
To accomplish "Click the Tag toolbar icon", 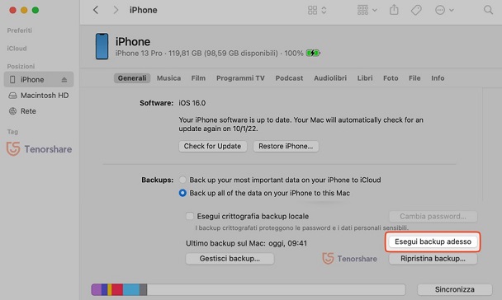I will click(x=416, y=10).
